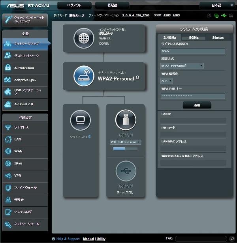Viewport: 237px width, 243px height.
Task: Open Adaptive QoS menu item
Action: click(x=25, y=80)
